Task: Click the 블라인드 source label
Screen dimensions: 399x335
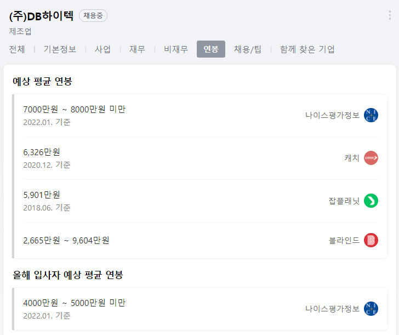Action: tap(344, 240)
